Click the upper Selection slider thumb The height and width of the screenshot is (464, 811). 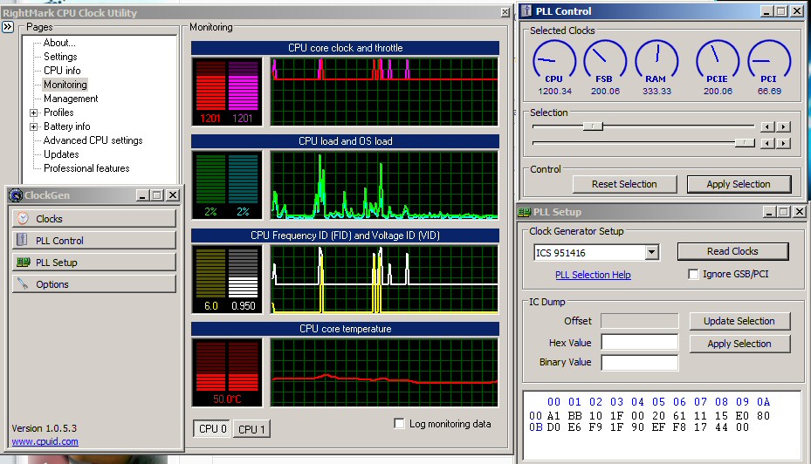tap(593, 126)
